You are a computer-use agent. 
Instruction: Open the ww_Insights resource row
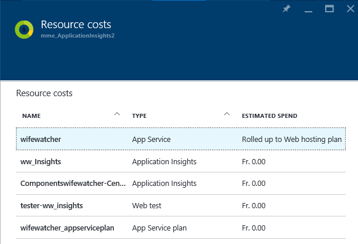[x=40, y=161]
